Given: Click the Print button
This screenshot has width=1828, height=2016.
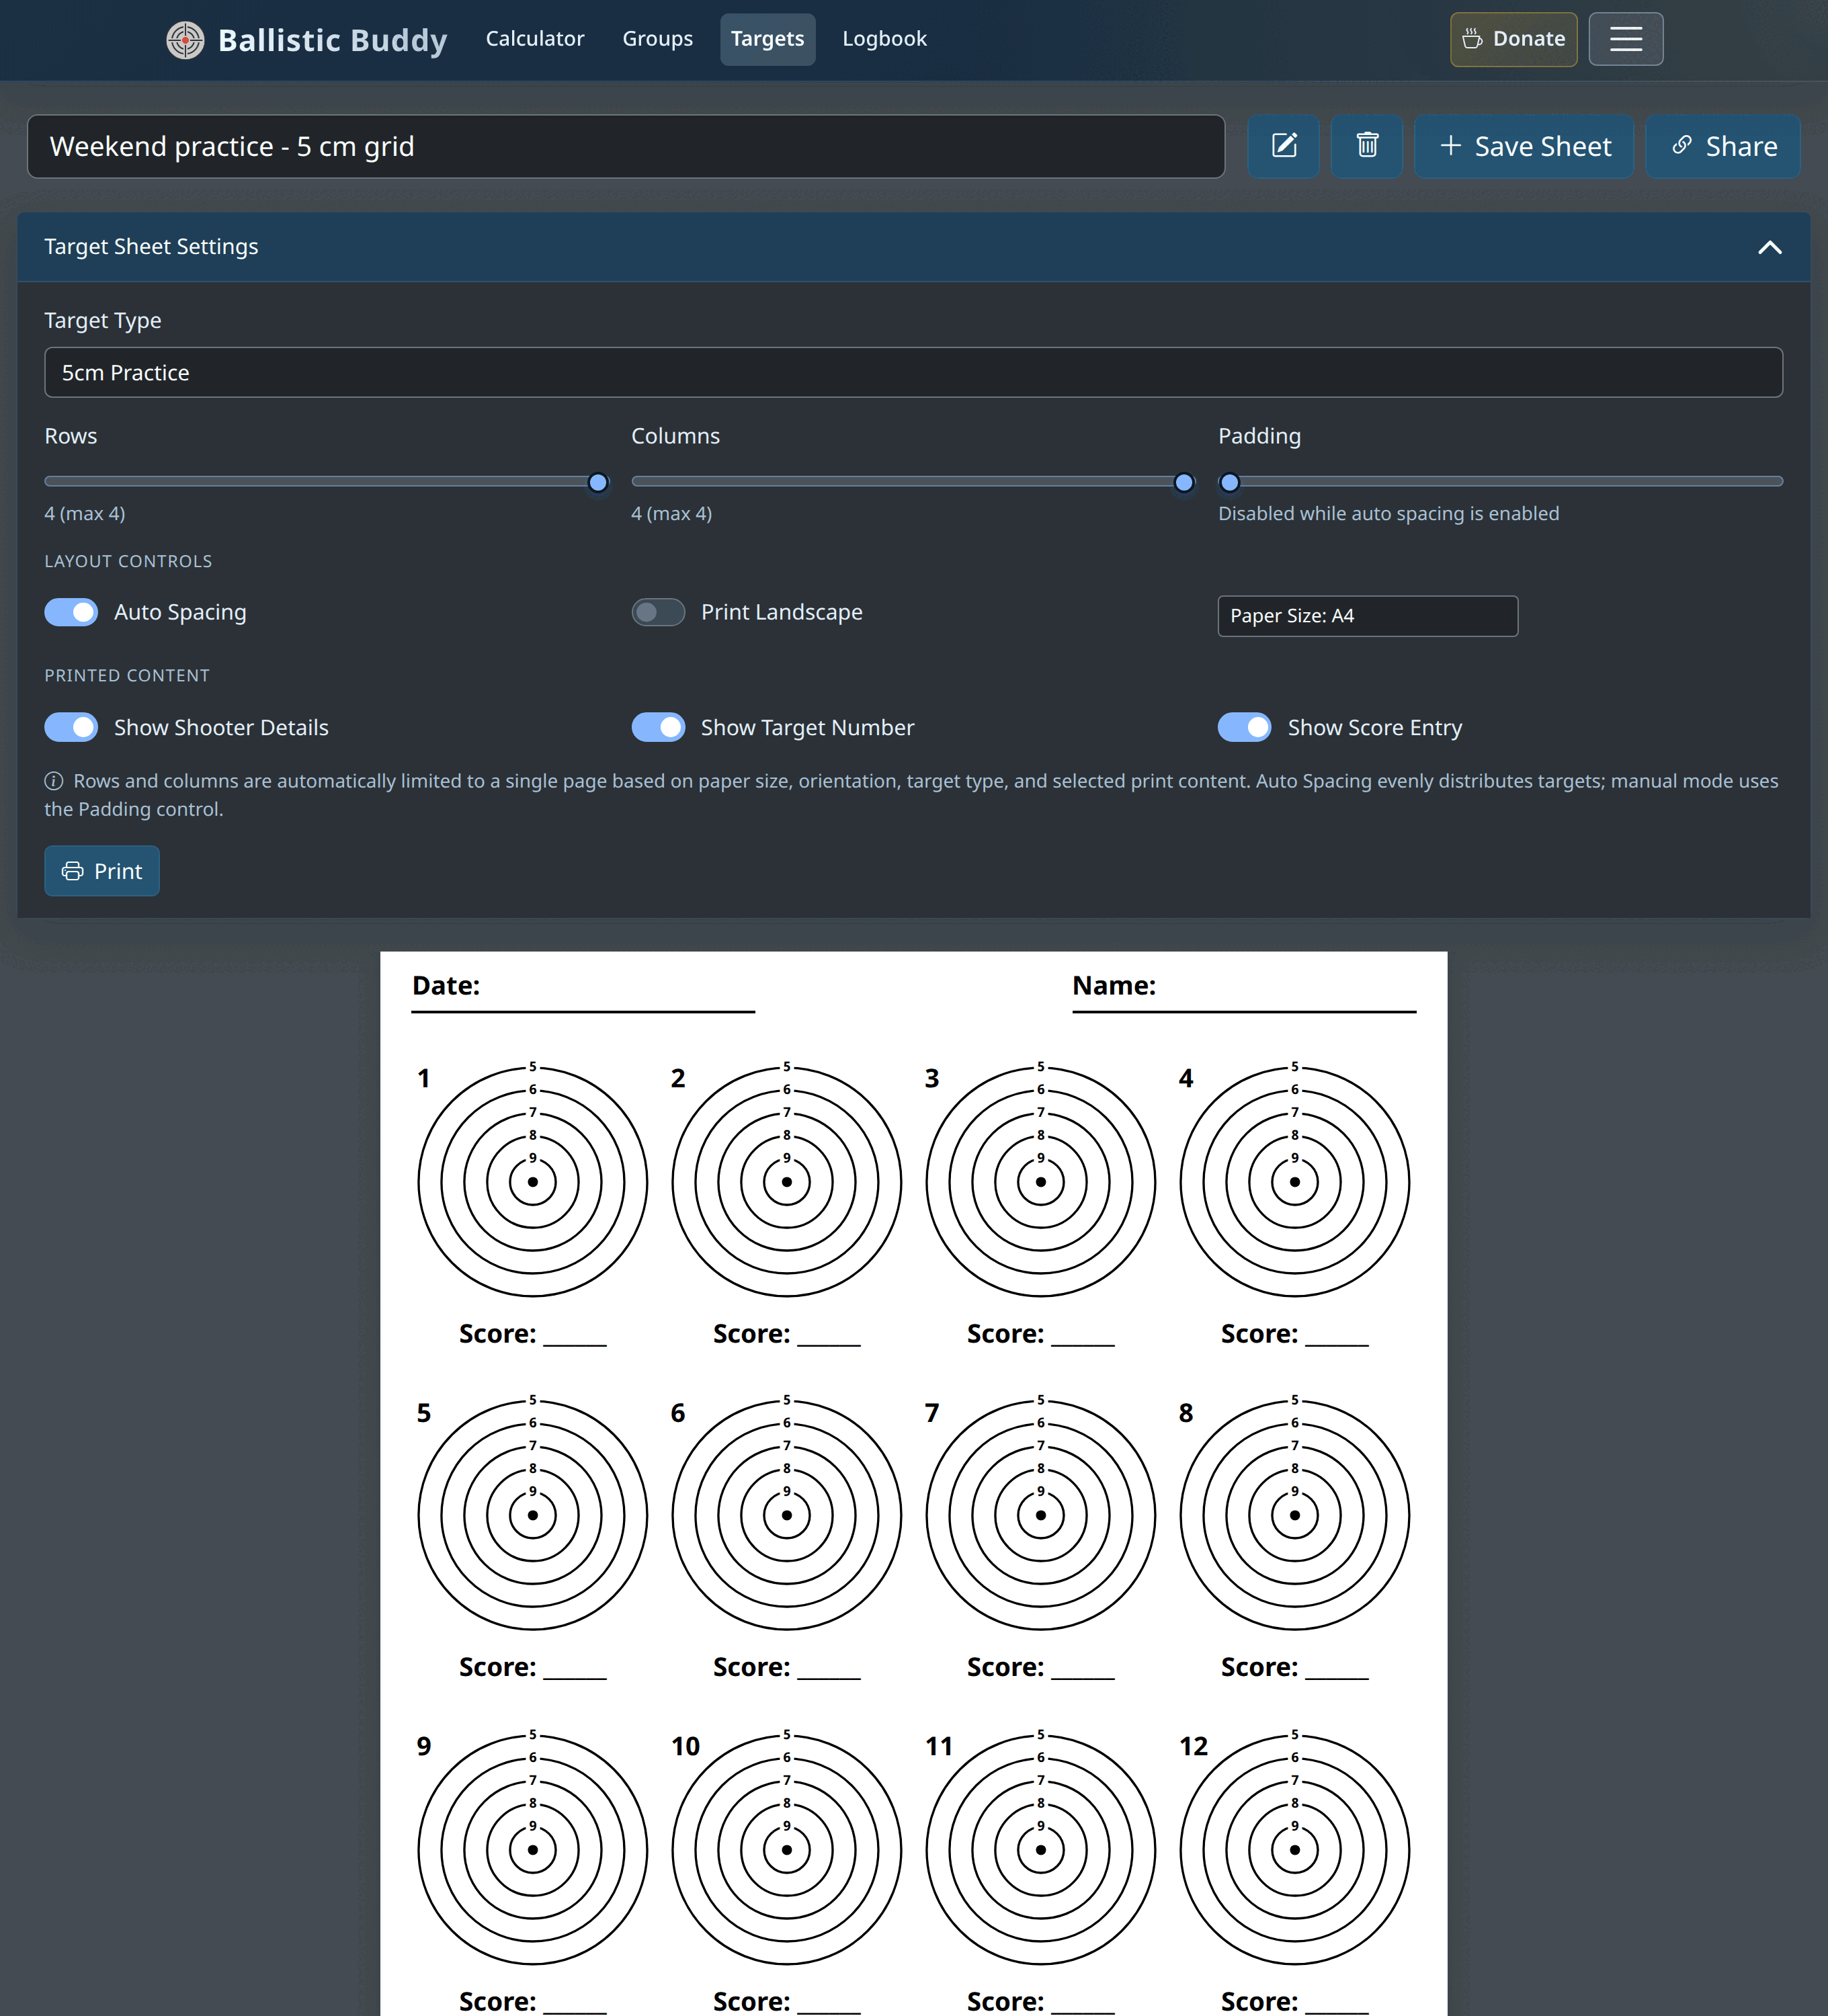Looking at the screenshot, I should pos(102,871).
